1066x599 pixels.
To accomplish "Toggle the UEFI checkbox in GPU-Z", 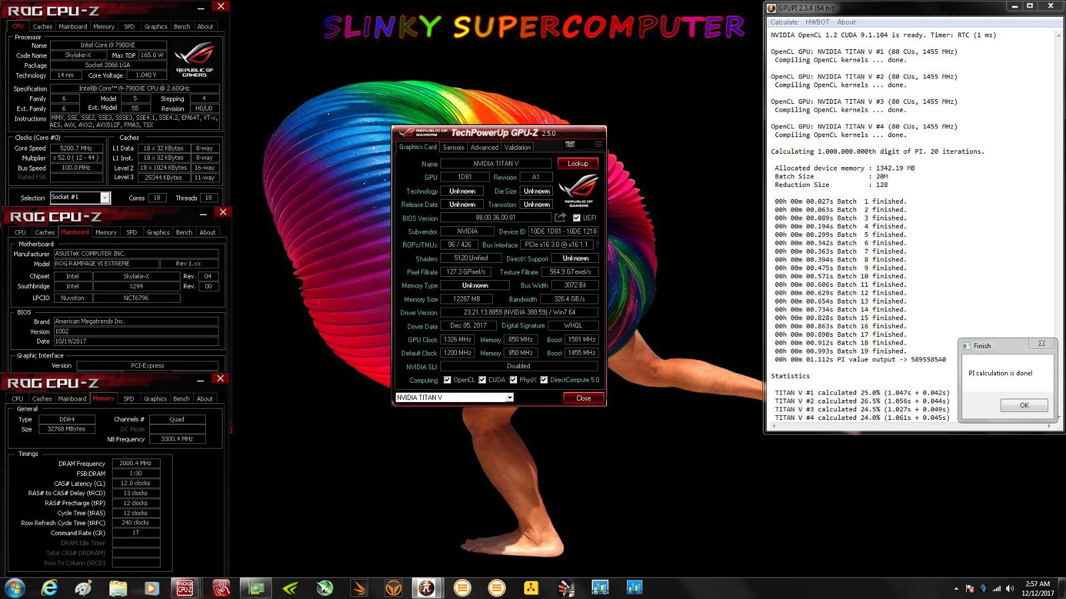I will pos(576,218).
